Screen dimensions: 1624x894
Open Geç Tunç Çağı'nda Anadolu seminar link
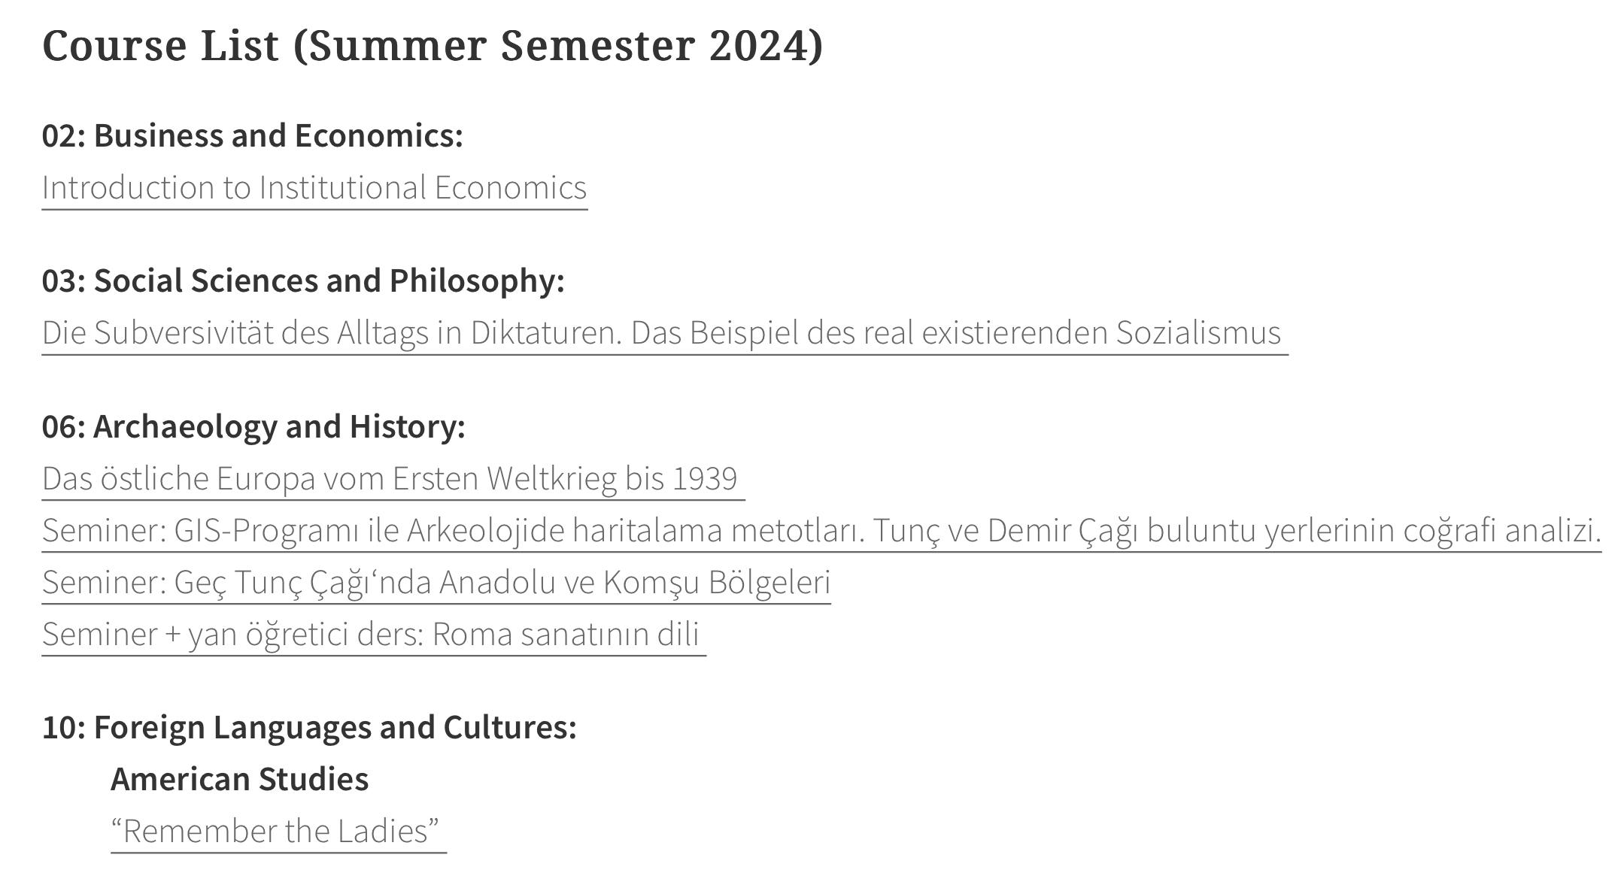pos(436,582)
